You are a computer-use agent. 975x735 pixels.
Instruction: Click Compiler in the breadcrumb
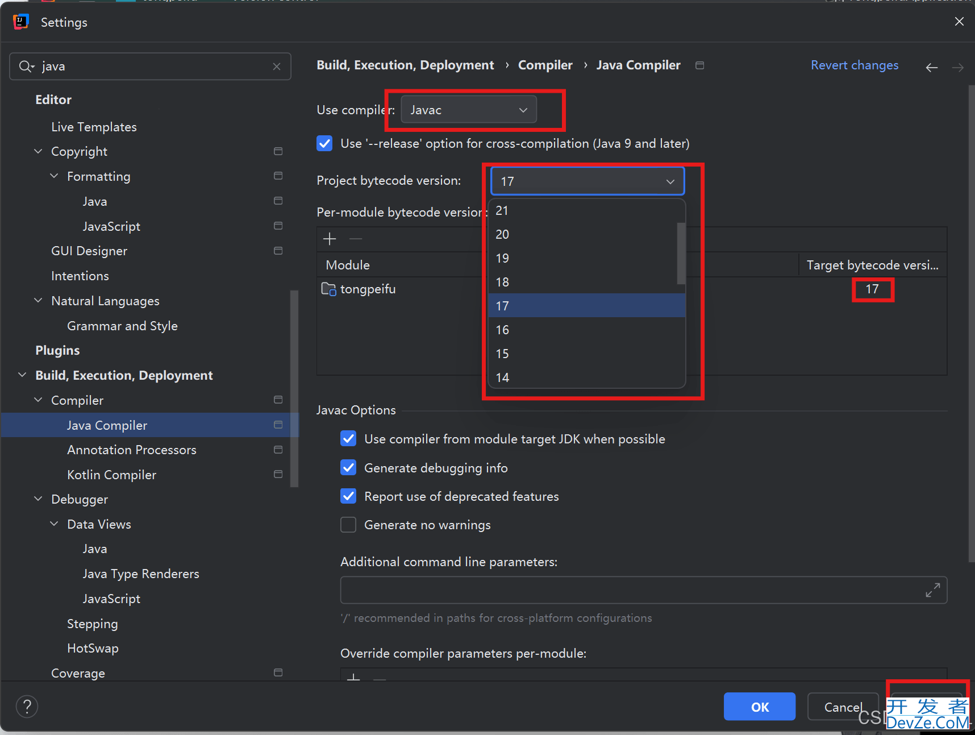tap(545, 65)
